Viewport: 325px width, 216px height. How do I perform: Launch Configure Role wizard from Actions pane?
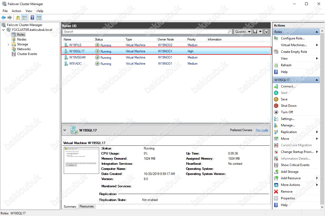click(293, 38)
